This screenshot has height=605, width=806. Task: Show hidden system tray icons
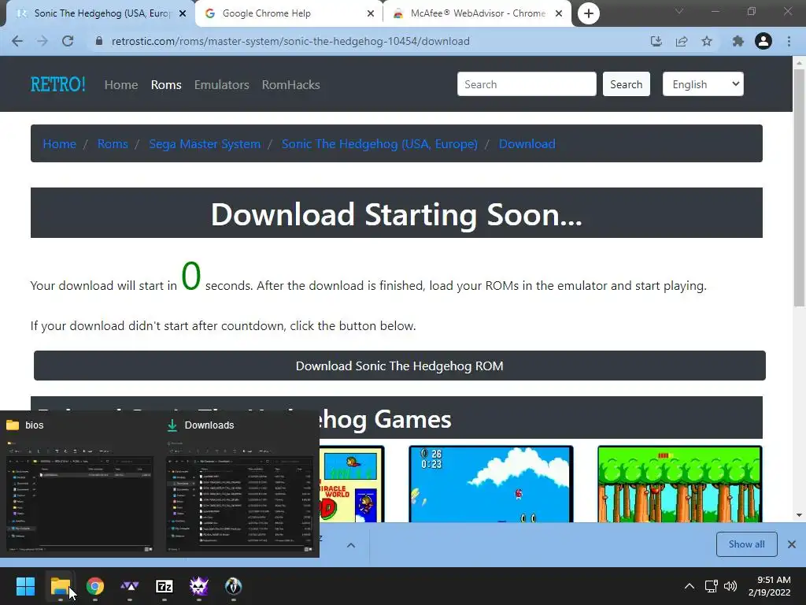[x=690, y=586]
